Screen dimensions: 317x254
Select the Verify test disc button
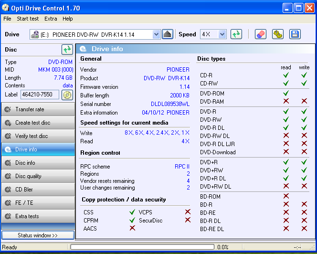pos(38,136)
